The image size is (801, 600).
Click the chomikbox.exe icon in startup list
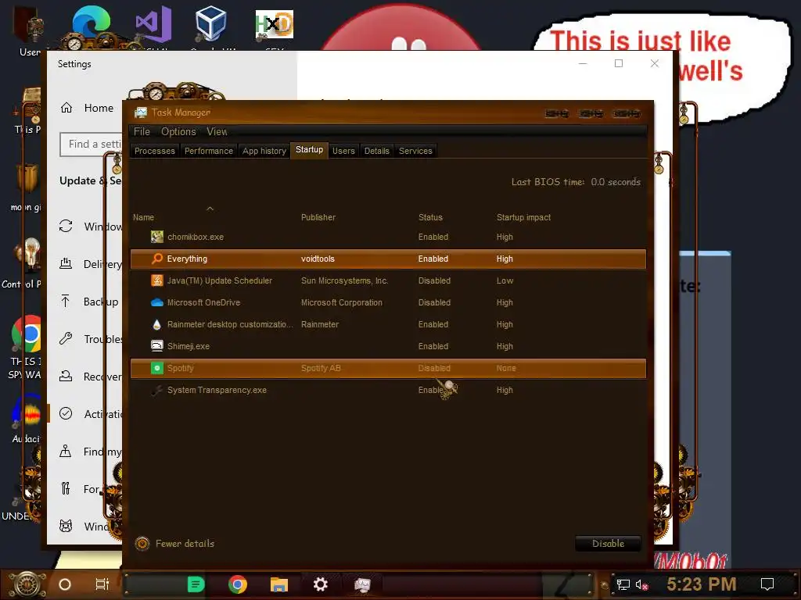coord(156,237)
